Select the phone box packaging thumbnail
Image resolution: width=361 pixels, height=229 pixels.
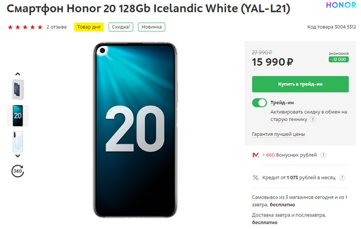click(18, 89)
